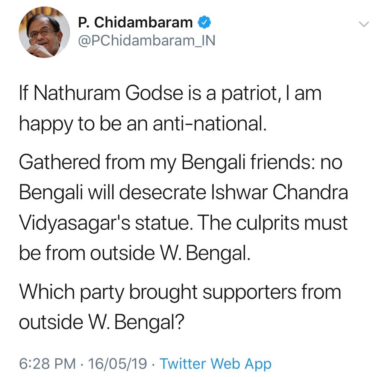Screen dimensions: 385x377
Task: Click the 16/05/19 date
Action: click(x=118, y=363)
